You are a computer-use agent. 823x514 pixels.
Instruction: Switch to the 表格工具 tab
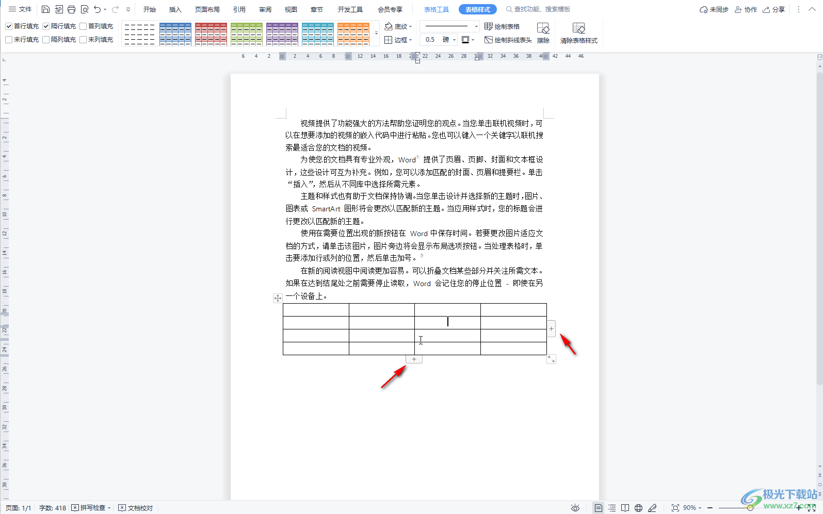pos(437,9)
